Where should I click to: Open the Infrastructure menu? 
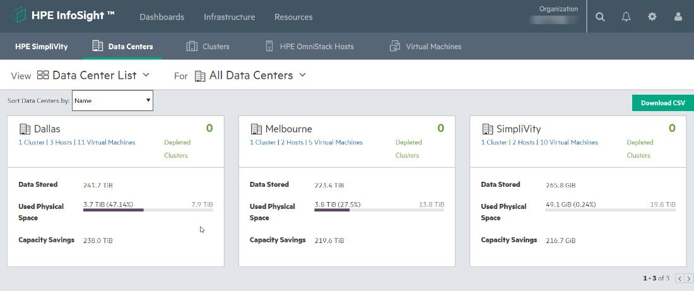point(229,17)
